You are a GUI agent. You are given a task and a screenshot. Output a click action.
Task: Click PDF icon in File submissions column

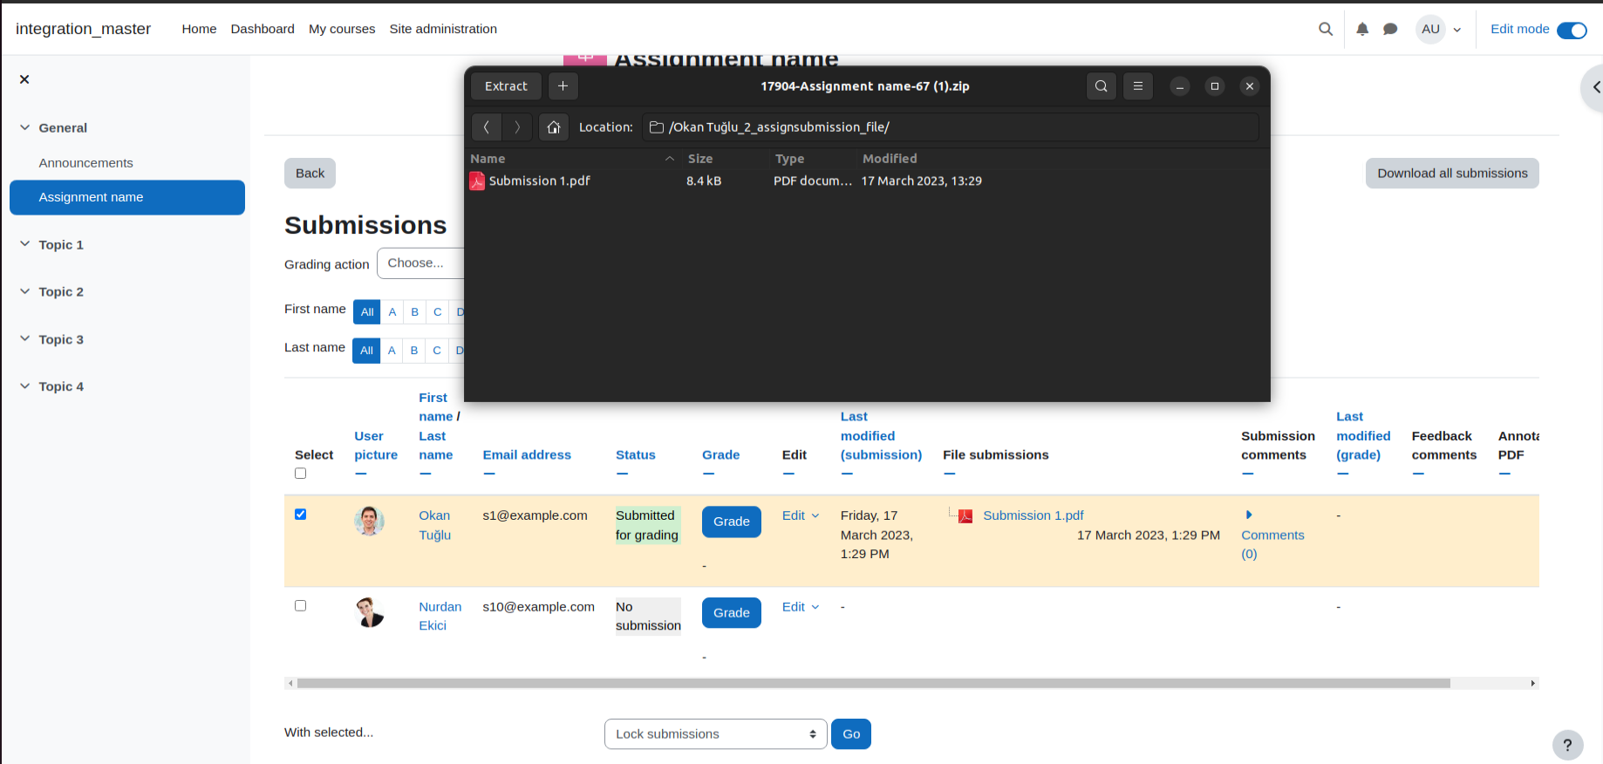click(x=965, y=516)
